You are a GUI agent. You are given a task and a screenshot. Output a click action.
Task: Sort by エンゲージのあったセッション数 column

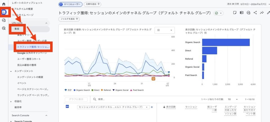(230, 110)
